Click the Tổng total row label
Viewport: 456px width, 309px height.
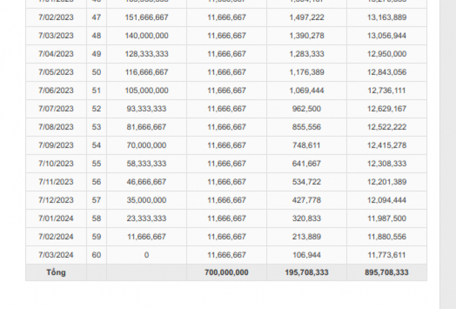56,273
